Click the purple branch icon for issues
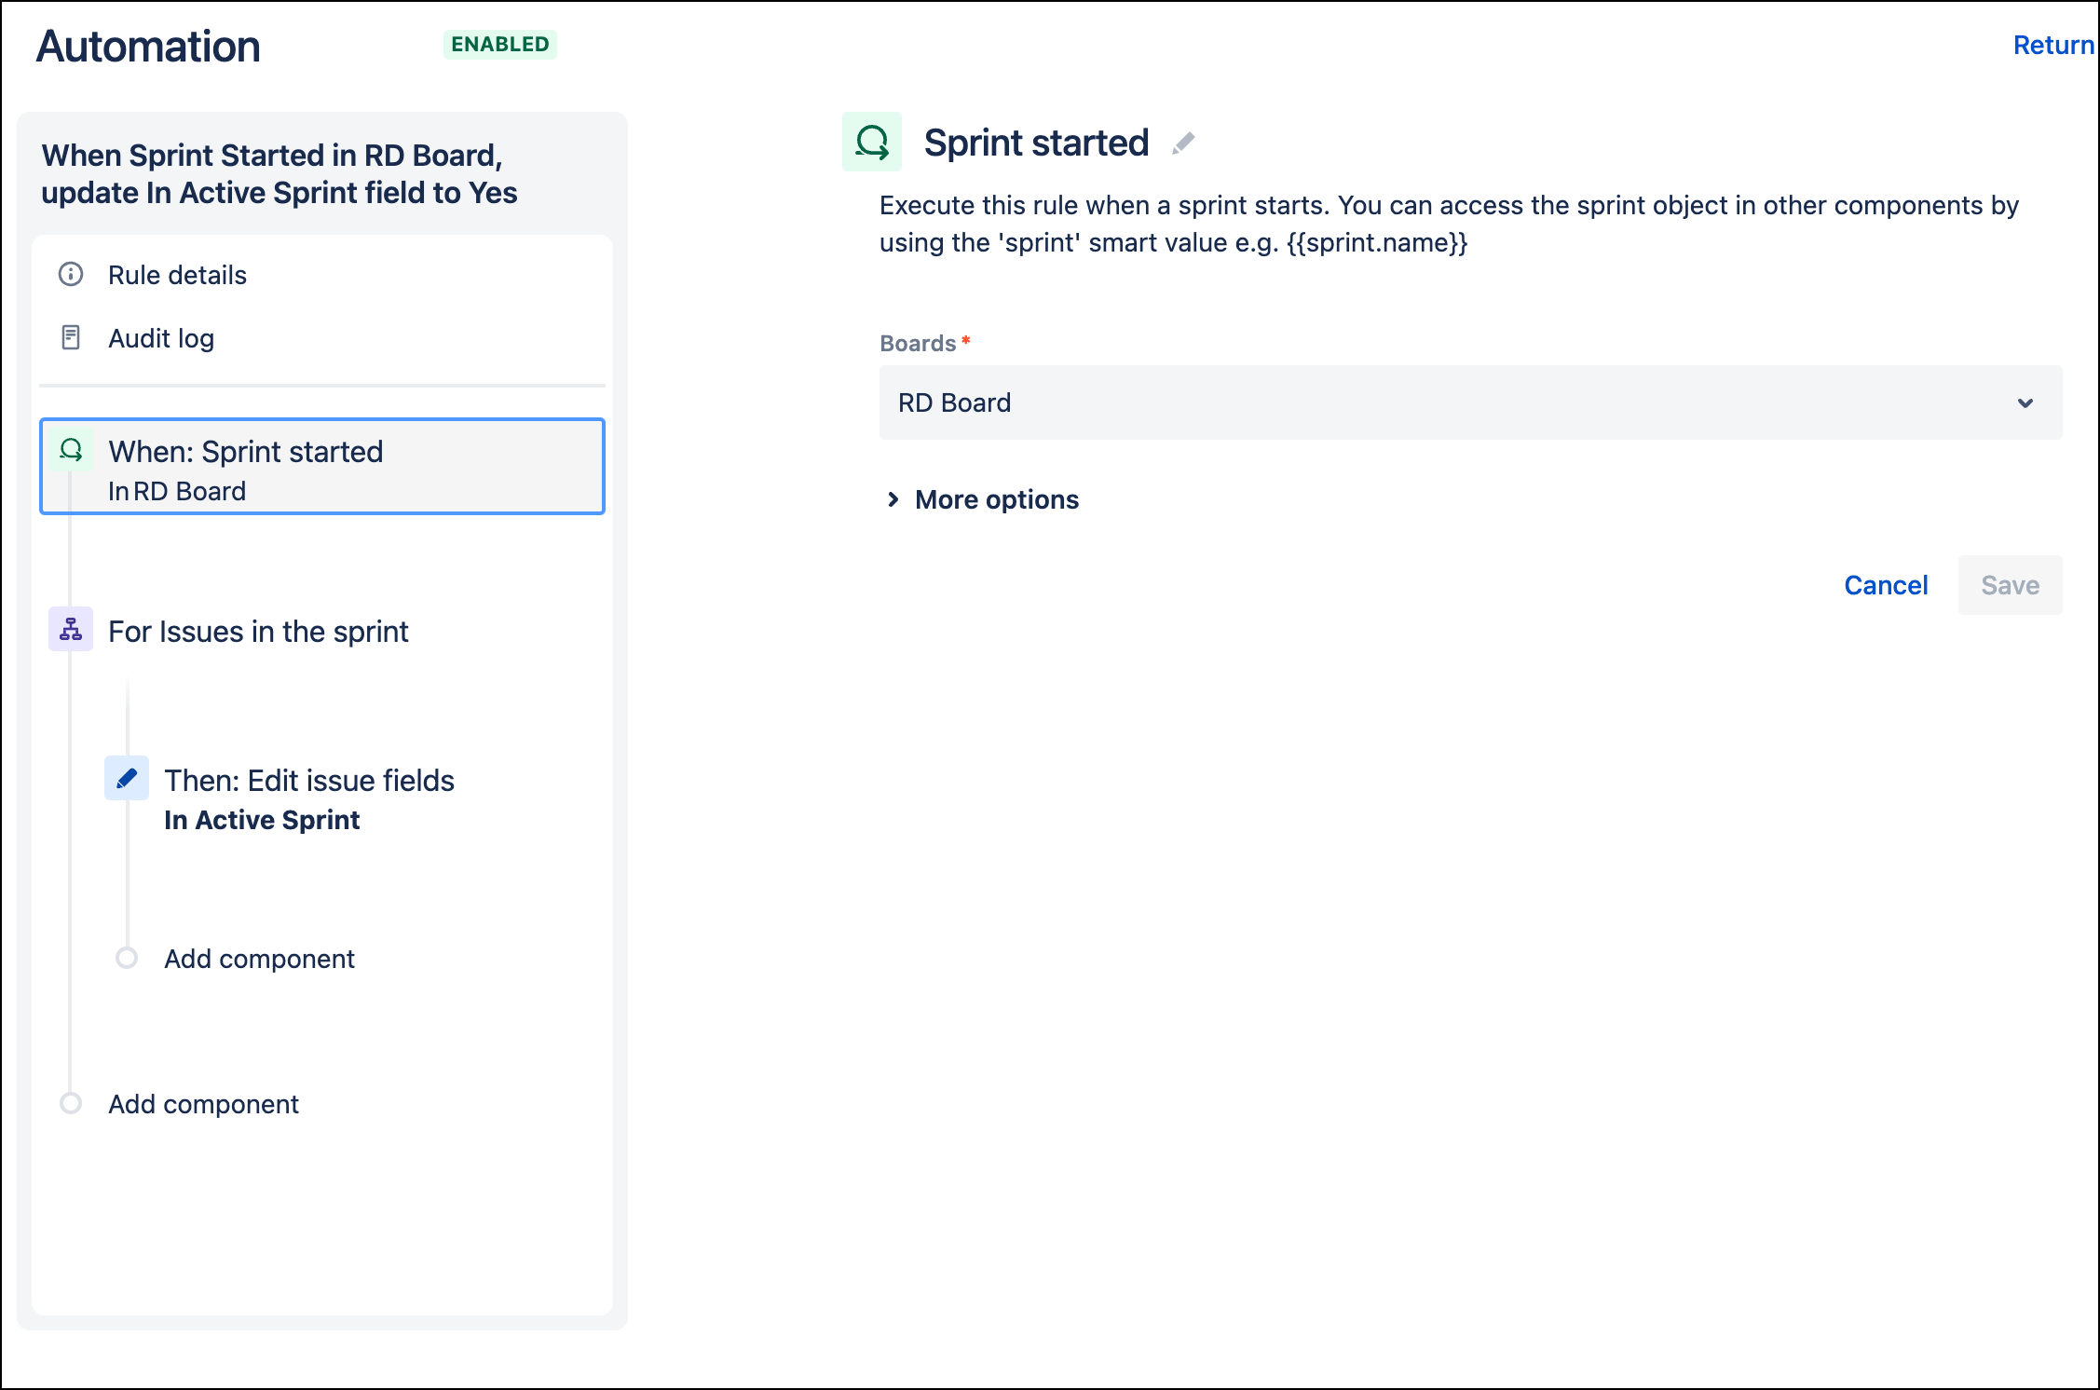Image resolution: width=2100 pixels, height=1390 pixels. [71, 630]
